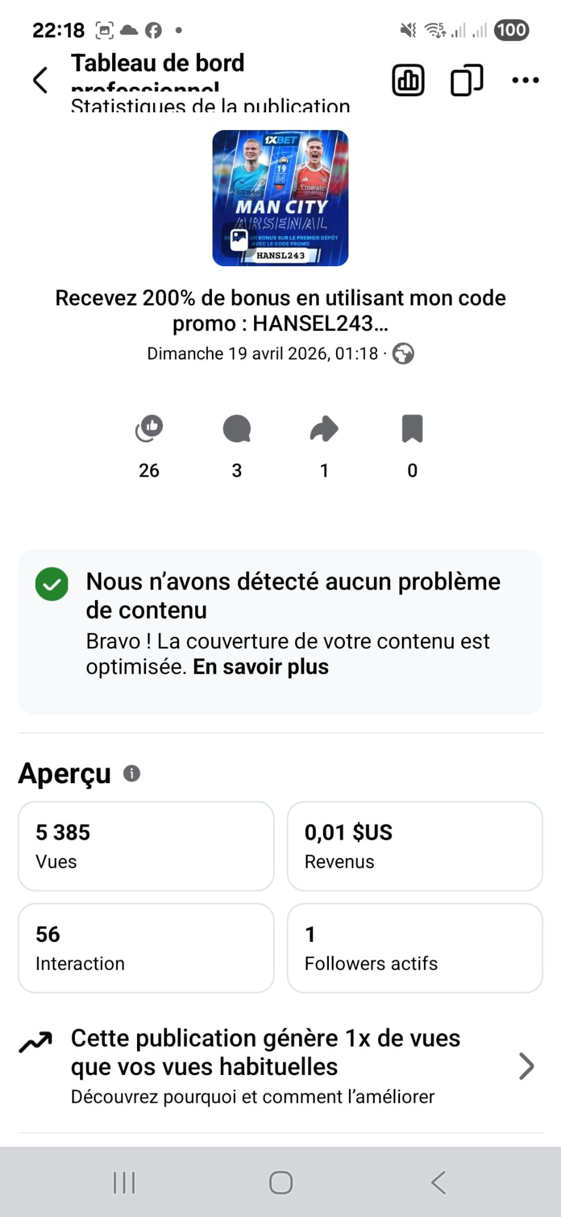Tap the comments bubble icon showing 3

pyautogui.click(x=237, y=428)
